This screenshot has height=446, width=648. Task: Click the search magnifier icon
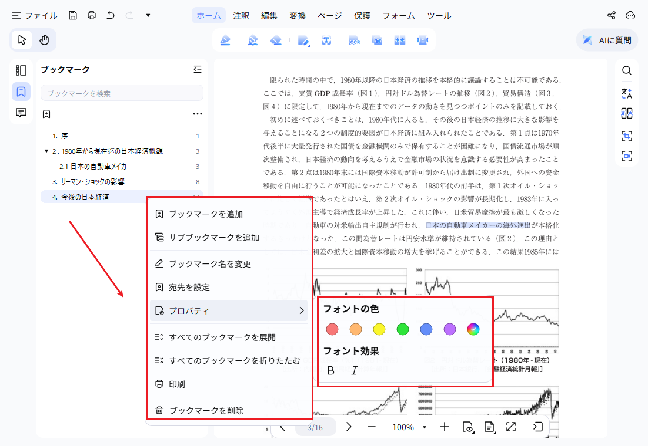[627, 70]
